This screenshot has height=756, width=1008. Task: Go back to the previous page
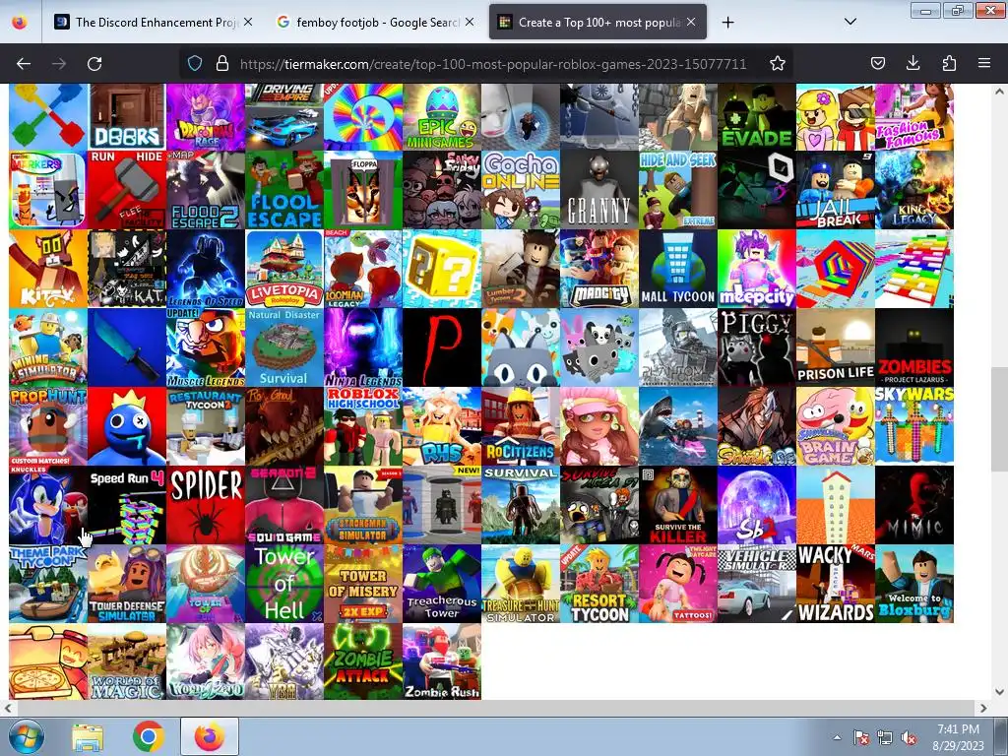pyautogui.click(x=24, y=64)
